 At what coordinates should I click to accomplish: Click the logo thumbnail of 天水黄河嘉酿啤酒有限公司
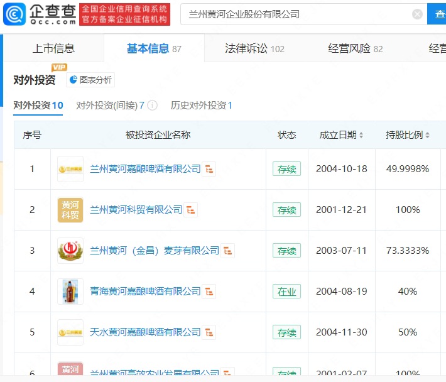click(x=70, y=332)
